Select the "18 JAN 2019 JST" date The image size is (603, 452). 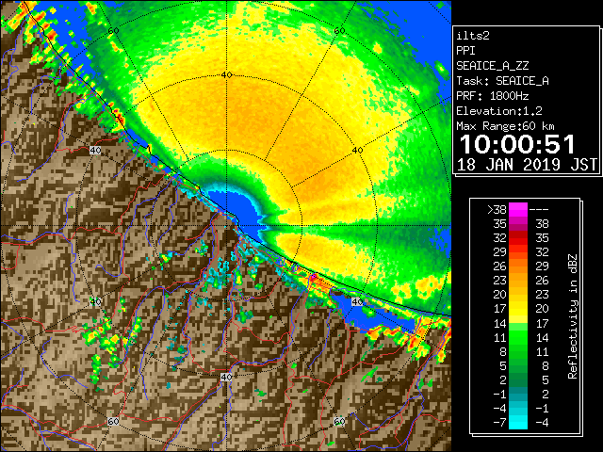pos(527,165)
